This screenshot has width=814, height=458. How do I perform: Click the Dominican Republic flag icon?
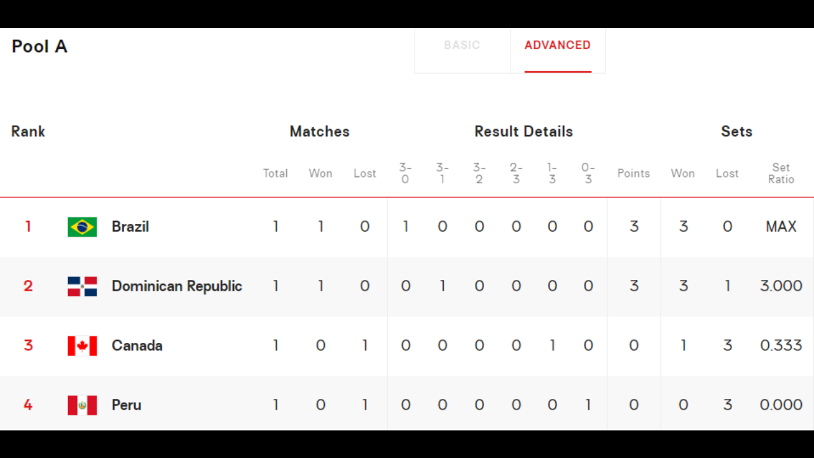click(82, 286)
